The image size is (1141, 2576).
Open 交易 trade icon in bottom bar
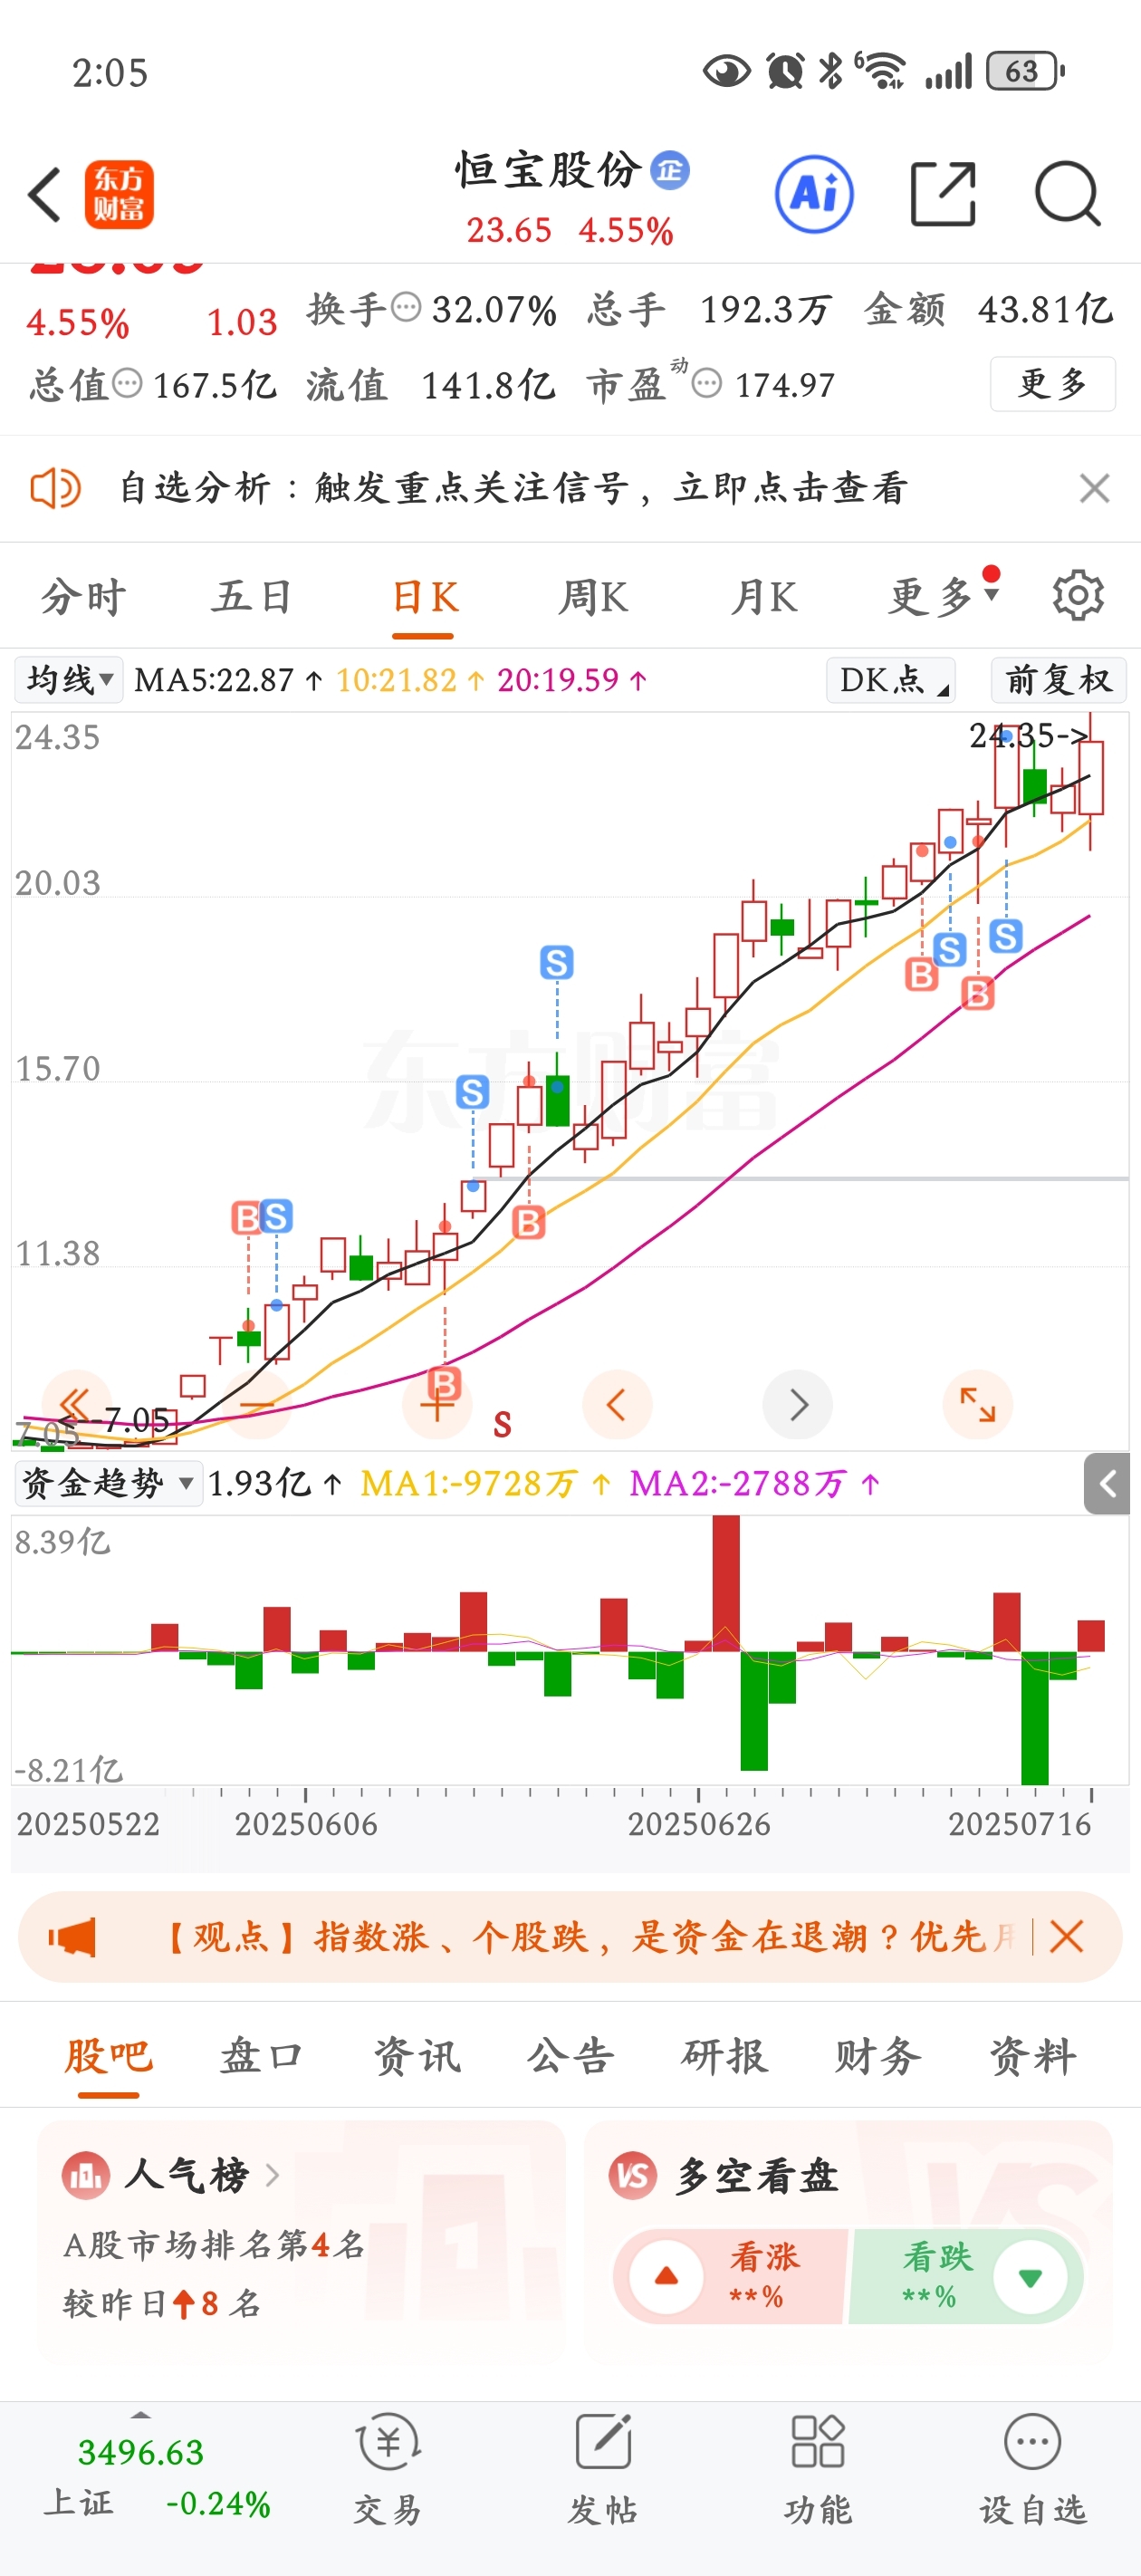click(388, 2443)
